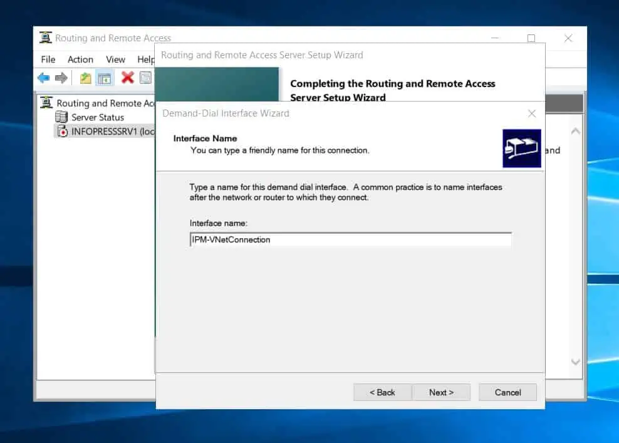Viewport: 619px width, 443px height.
Task: Open the View menu
Action: click(115, 59)
